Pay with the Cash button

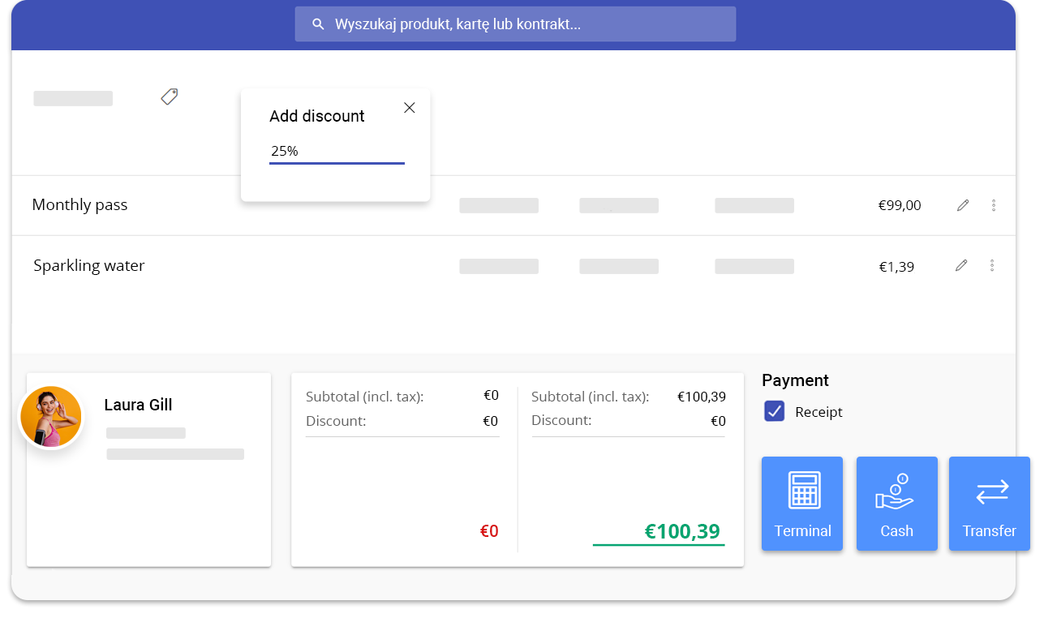click(896, 504)
